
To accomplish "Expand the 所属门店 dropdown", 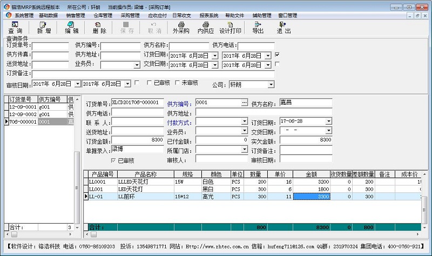I will point(245,150).
